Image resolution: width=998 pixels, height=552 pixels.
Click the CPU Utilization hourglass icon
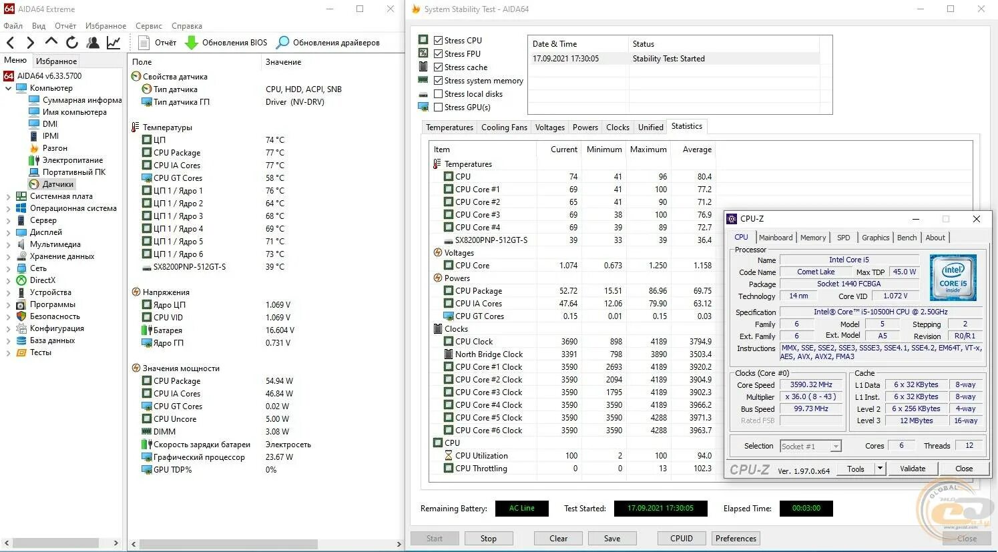tap(449, 456)
